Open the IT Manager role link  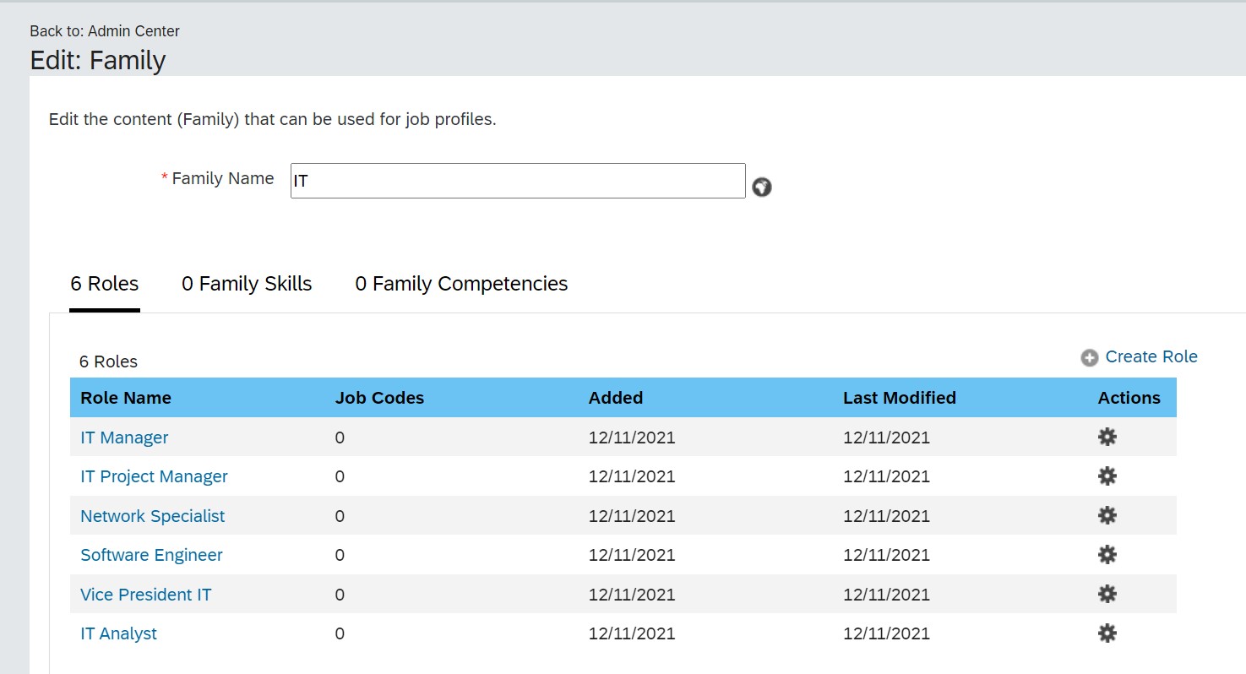tap(124, 438)
